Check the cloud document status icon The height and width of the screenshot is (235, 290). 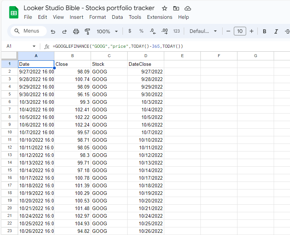click(x=188, y=8)
